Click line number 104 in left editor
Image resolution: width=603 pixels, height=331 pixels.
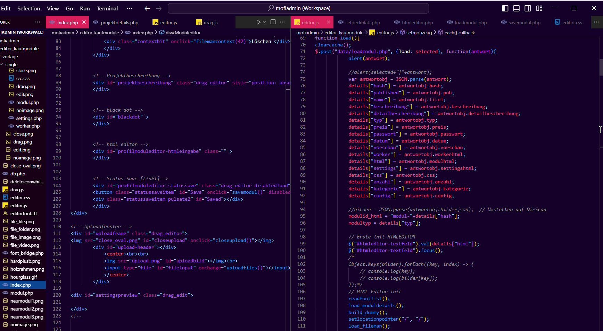[57, 185]
